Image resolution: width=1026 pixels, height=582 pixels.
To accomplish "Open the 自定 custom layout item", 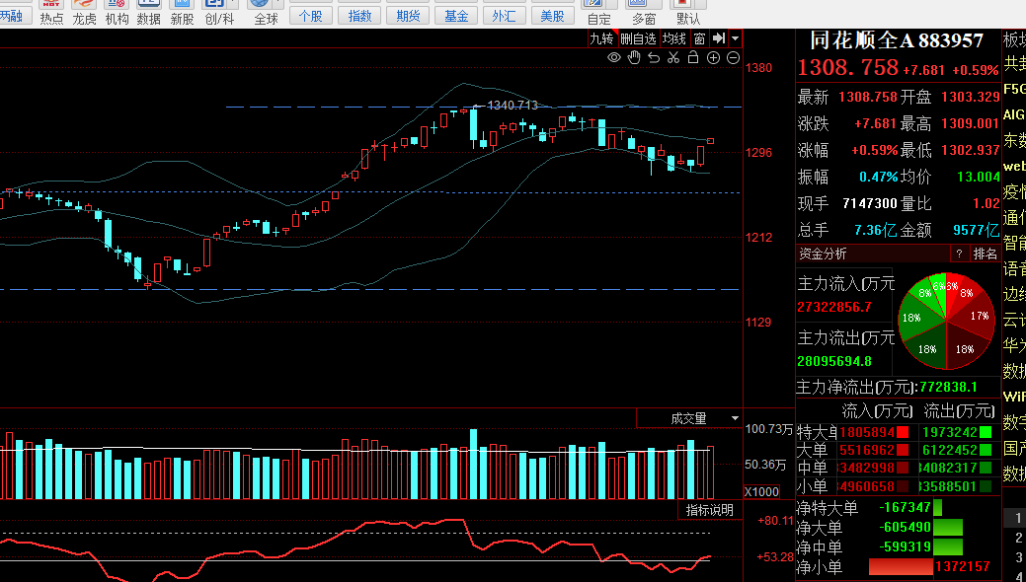I will coord(598,13).
